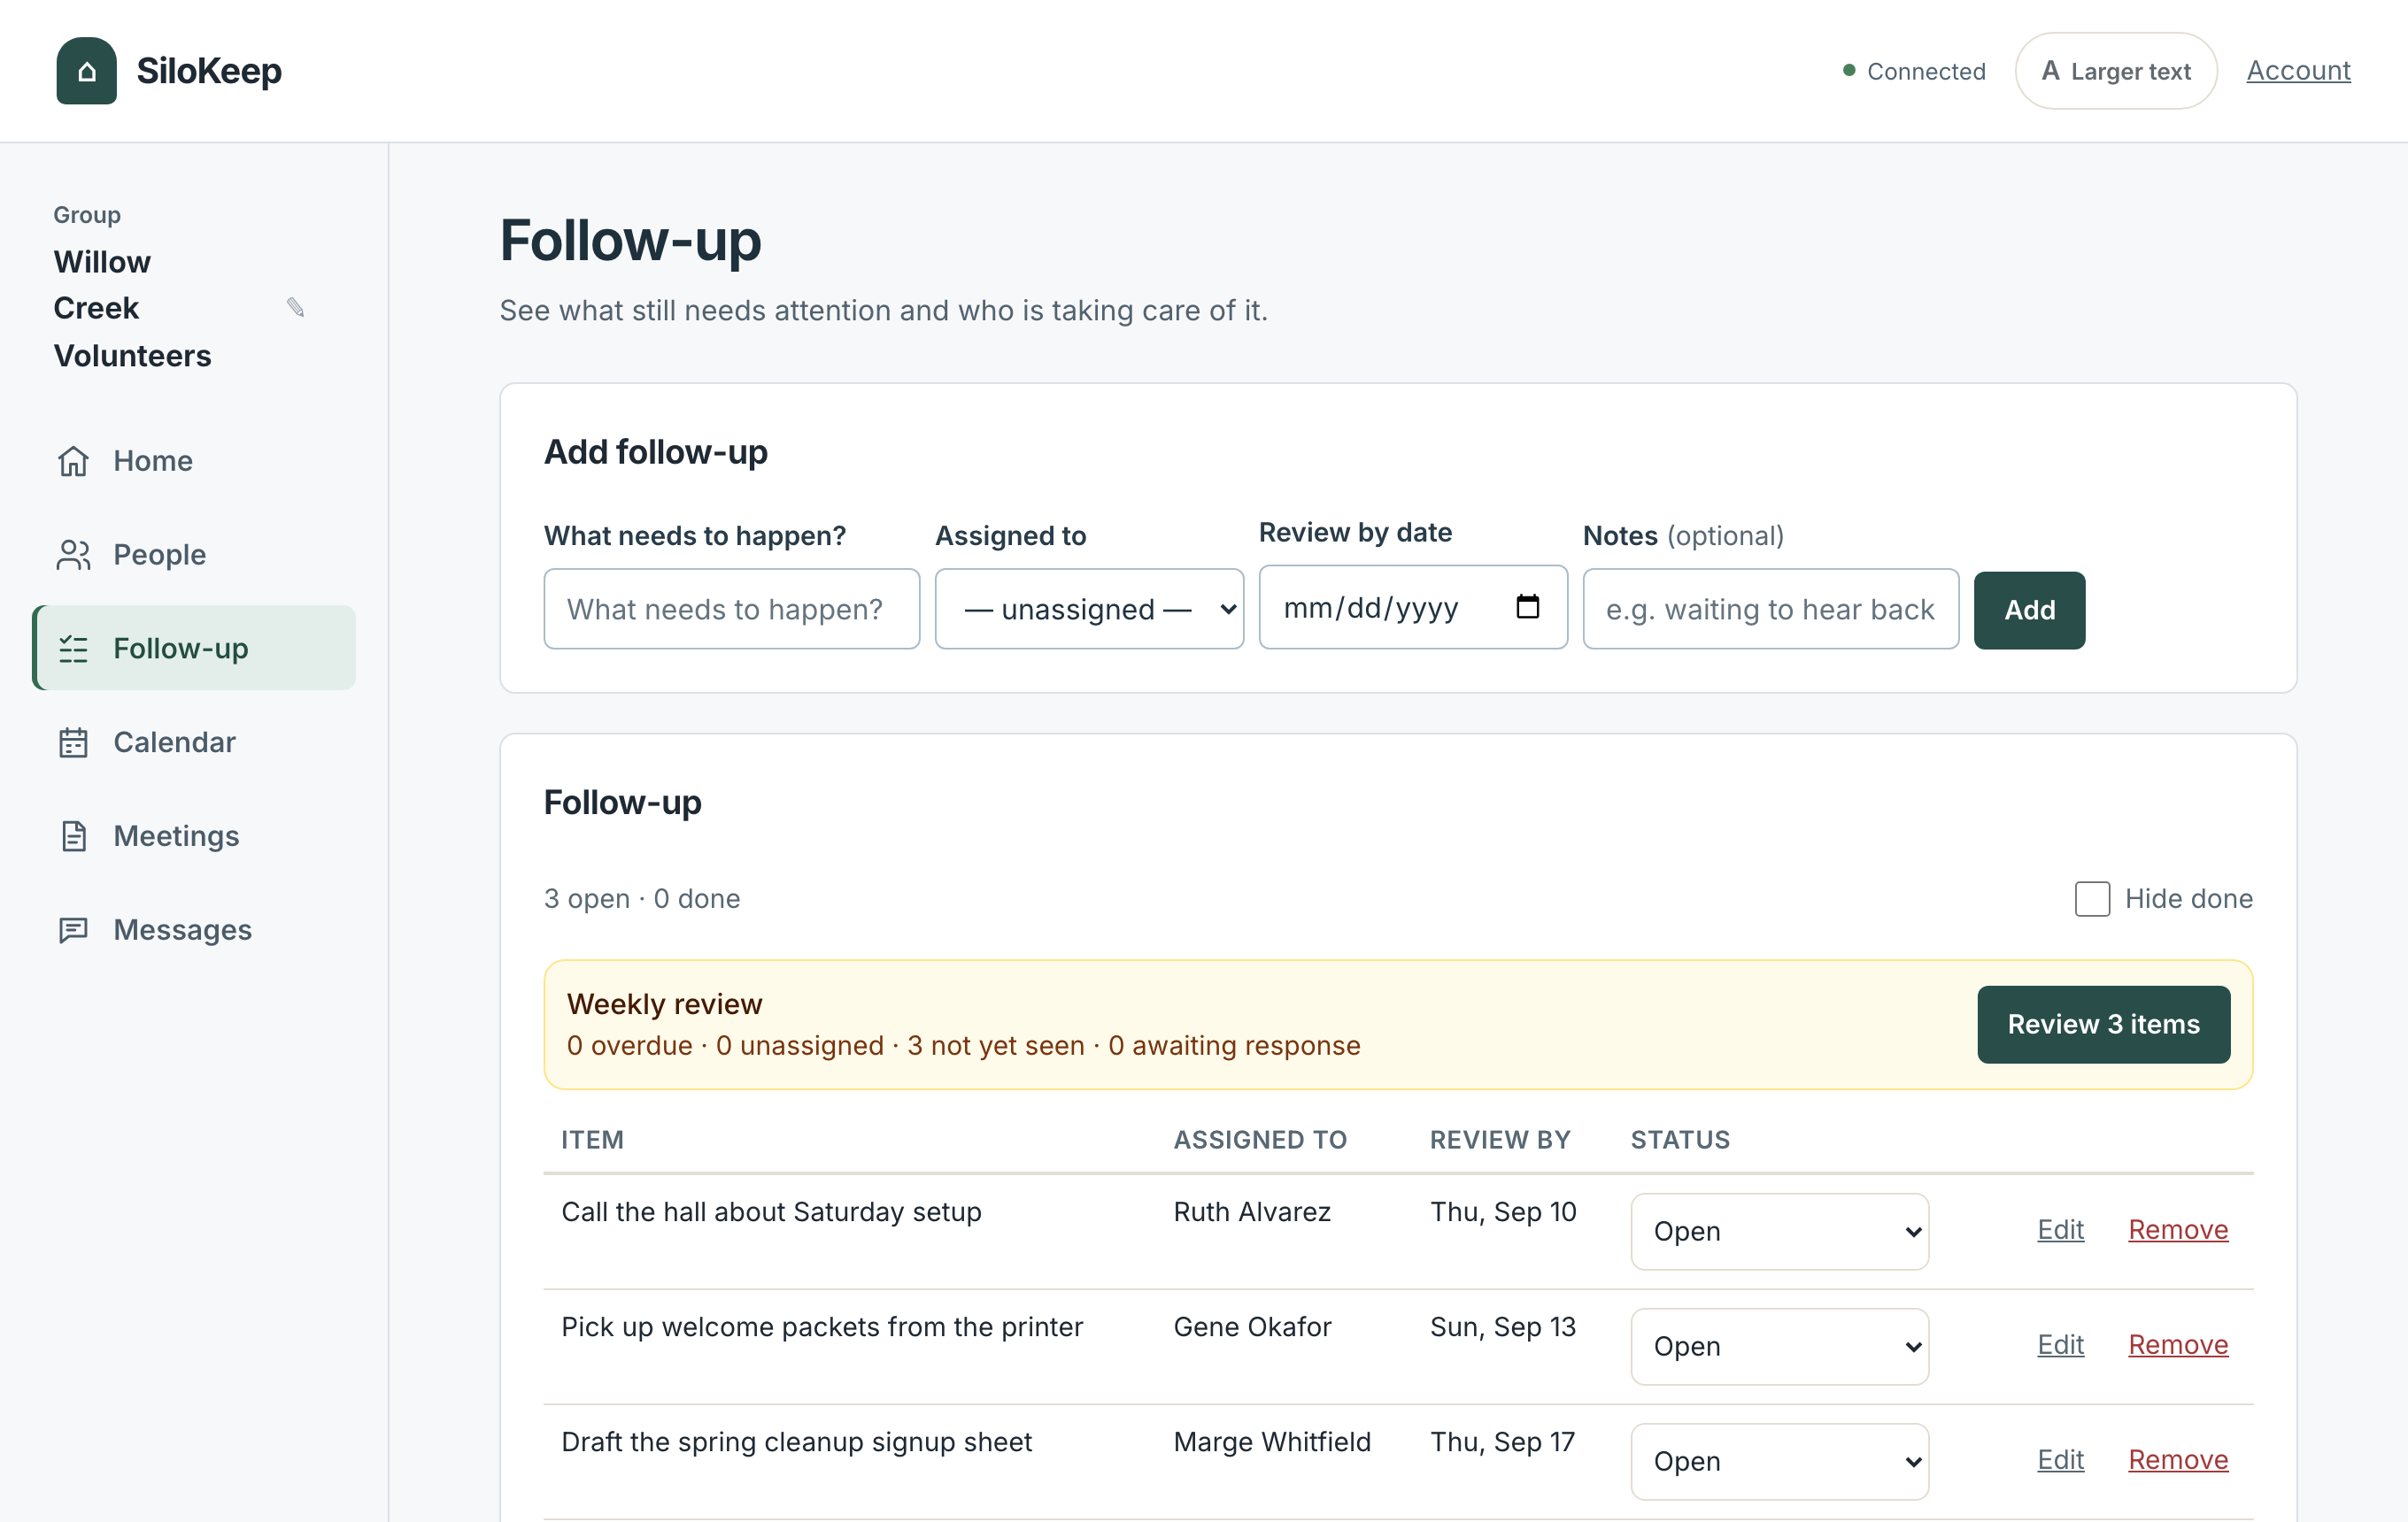Open Meetings from the sidebar
The height and width of the screenshot is (1522, 2408).
click(194, 836)
